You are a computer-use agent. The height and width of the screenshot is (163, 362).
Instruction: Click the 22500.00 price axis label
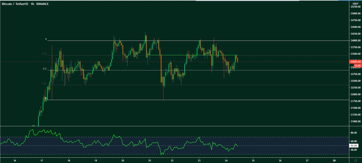356,81
